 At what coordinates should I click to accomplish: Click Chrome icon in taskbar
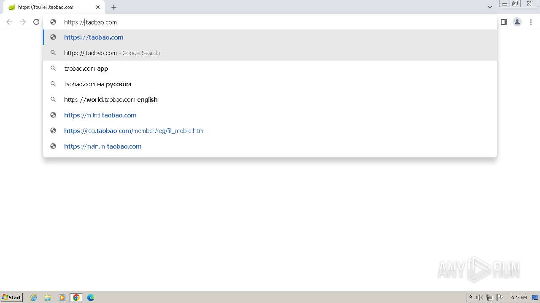tap(76, 298)
